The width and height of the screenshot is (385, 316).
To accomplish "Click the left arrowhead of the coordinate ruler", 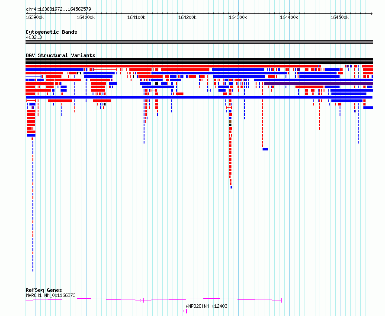I will click(27, 13).
